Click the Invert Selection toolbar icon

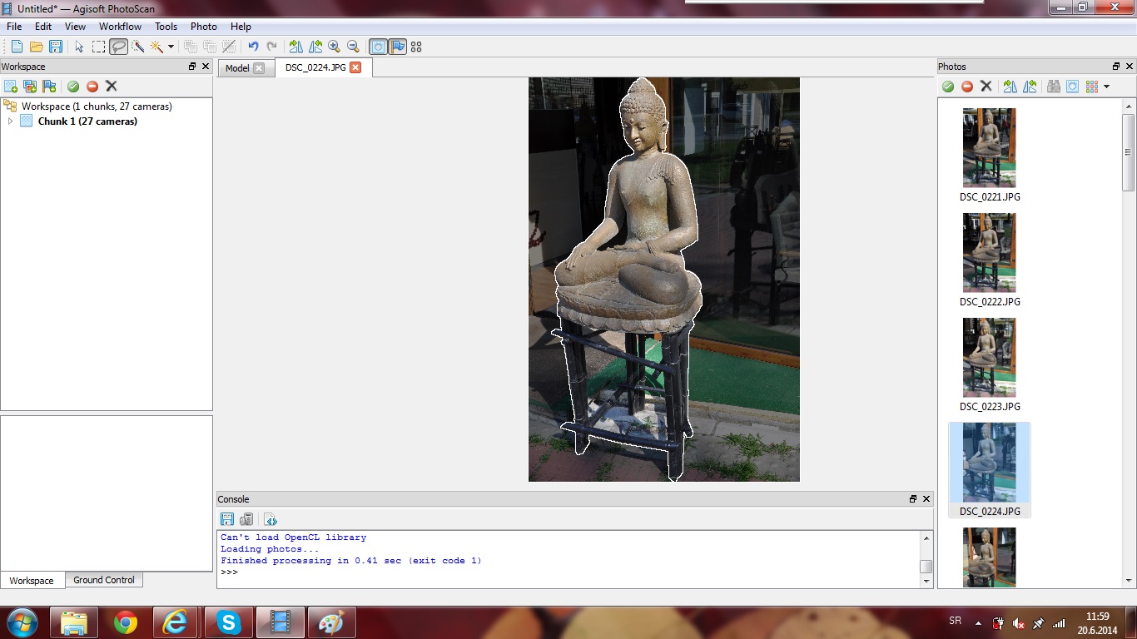229,47
